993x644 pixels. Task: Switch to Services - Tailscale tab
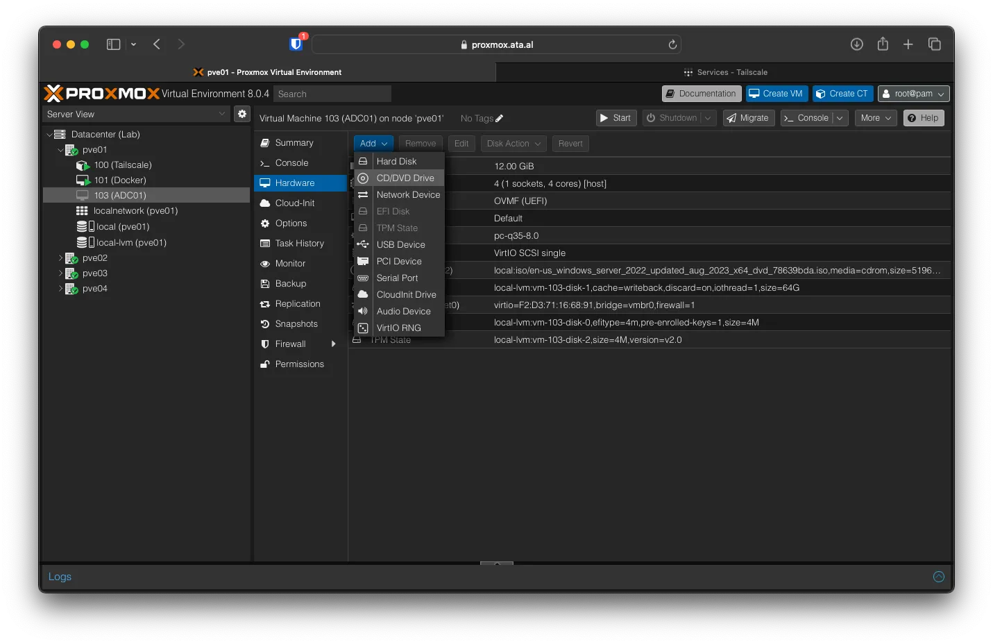pyautogui.click(x=725, y=72)
